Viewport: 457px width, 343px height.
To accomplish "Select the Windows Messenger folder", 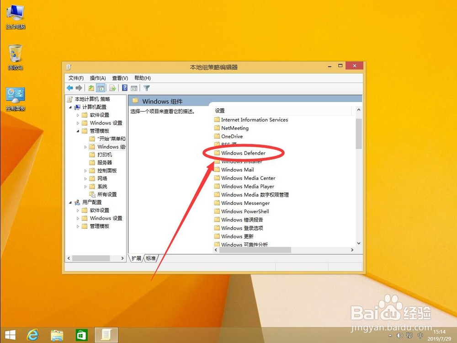I will 242,203.
